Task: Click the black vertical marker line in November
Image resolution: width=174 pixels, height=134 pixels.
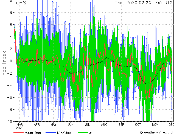Action: 164,92
